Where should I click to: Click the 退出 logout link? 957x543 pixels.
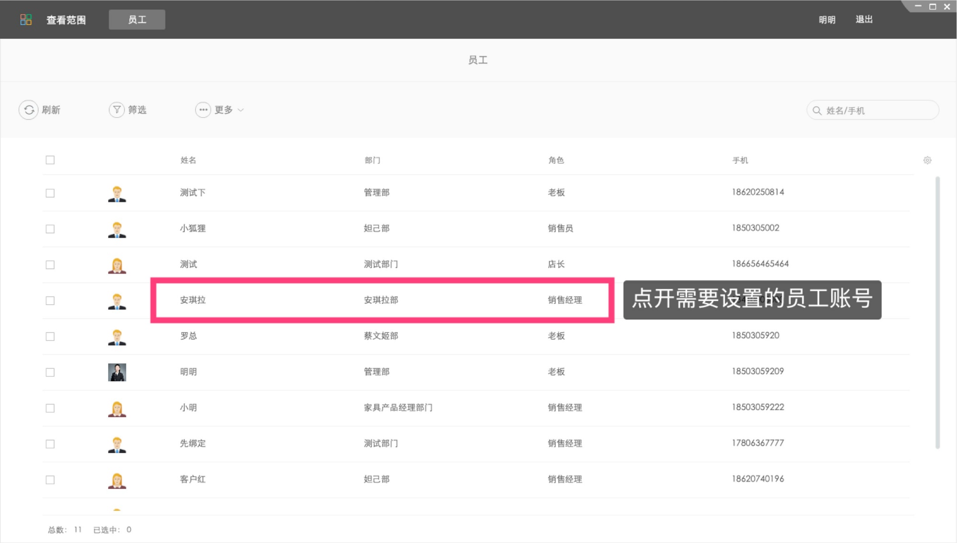pyautogui.click(x=864, y=20)
